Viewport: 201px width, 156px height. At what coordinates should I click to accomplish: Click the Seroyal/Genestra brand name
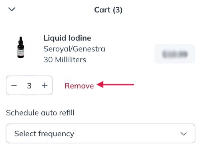(74, 49)
